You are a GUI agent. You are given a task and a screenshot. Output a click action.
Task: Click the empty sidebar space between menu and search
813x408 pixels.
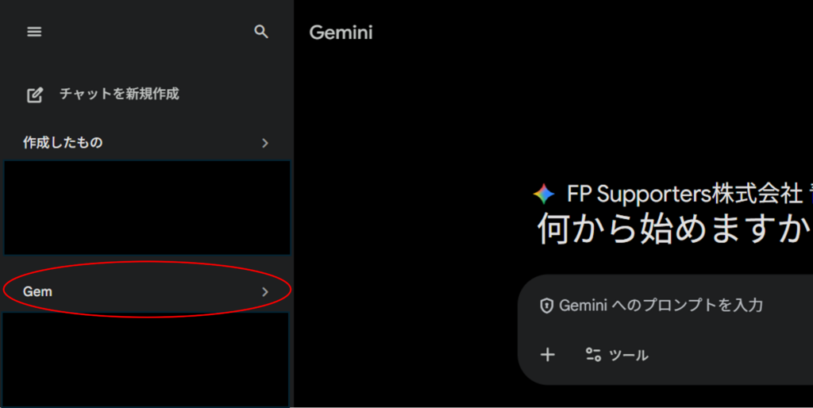(148, 32)
